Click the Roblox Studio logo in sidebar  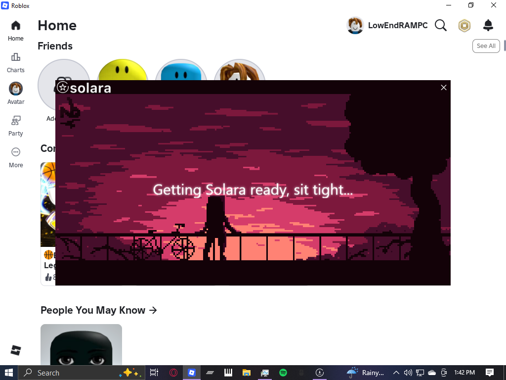(15, 350)
